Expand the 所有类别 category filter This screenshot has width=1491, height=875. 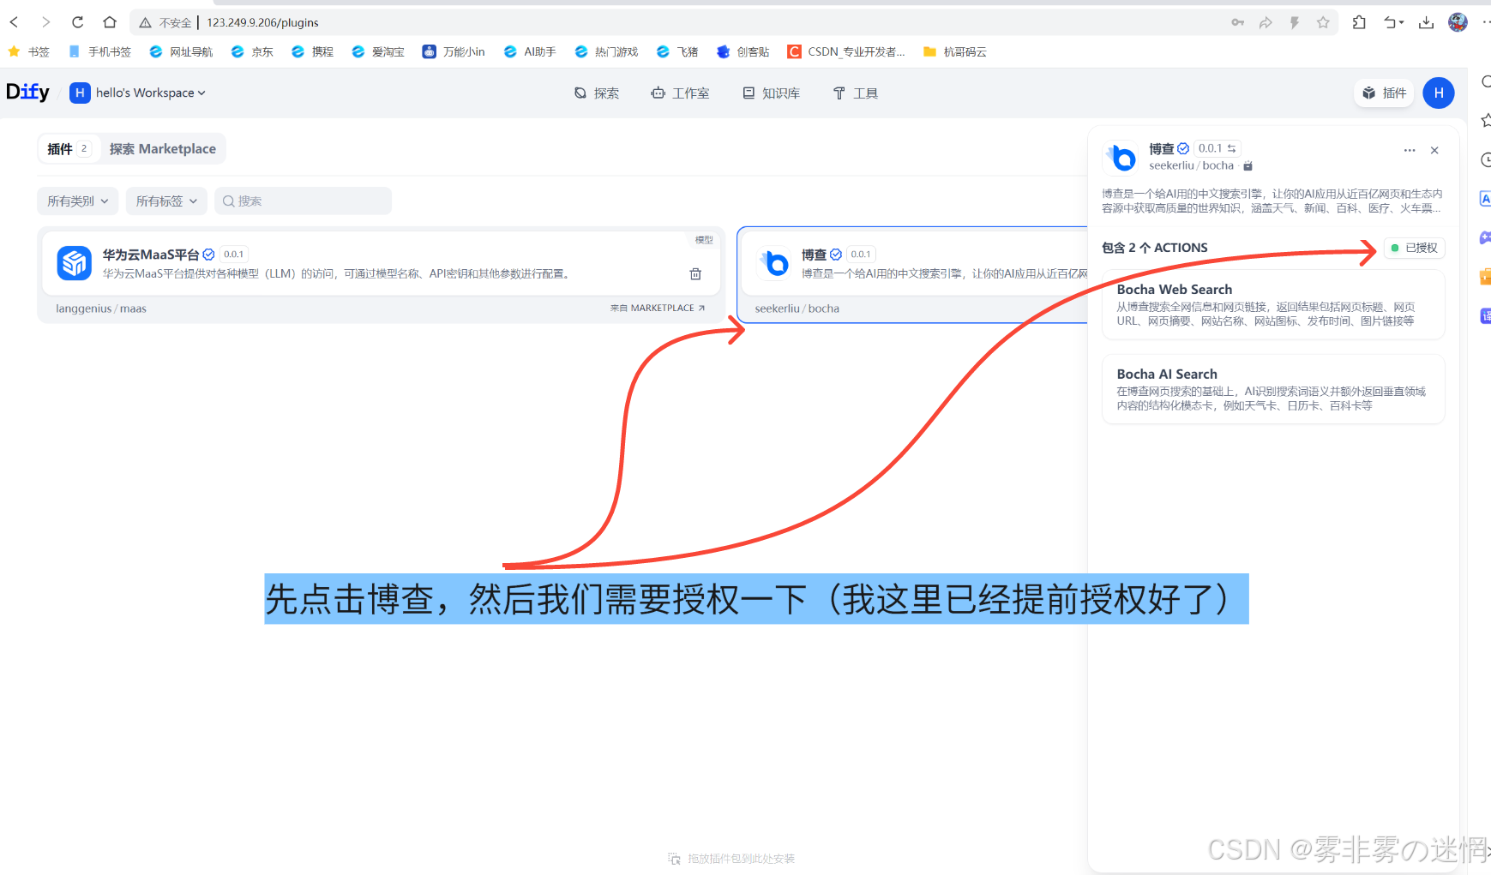tap(78, 201)
